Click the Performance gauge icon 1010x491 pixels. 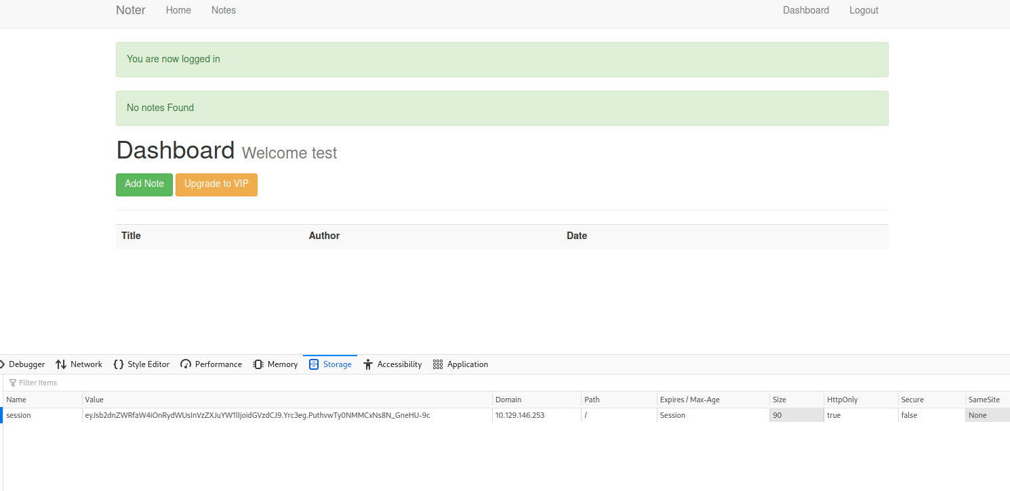pos(186,364)
